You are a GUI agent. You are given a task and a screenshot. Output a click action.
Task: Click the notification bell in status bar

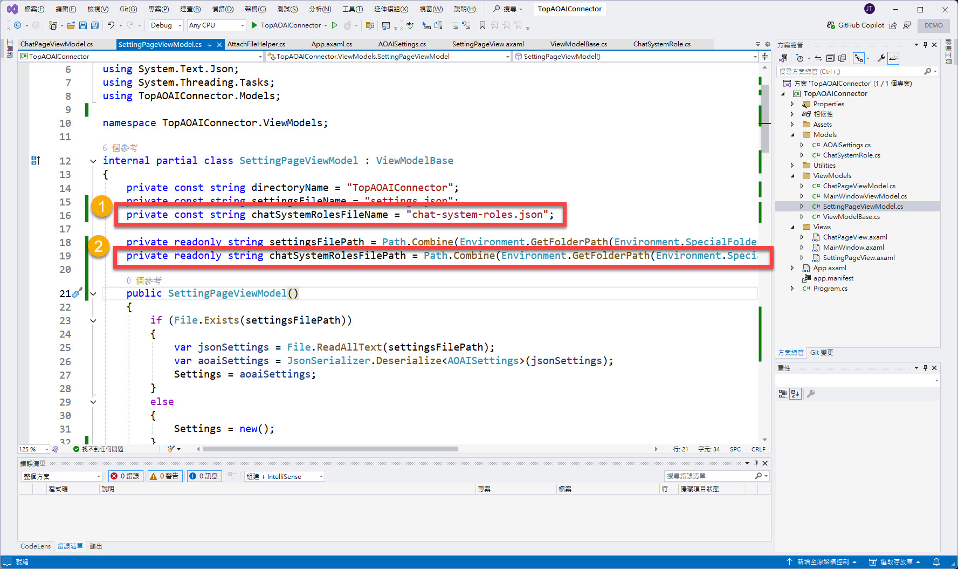pyautogui.click(x=936, y=562)
